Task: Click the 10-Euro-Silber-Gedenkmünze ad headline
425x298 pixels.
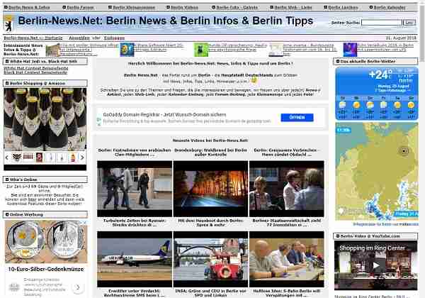Action: [x=46, y=269]
